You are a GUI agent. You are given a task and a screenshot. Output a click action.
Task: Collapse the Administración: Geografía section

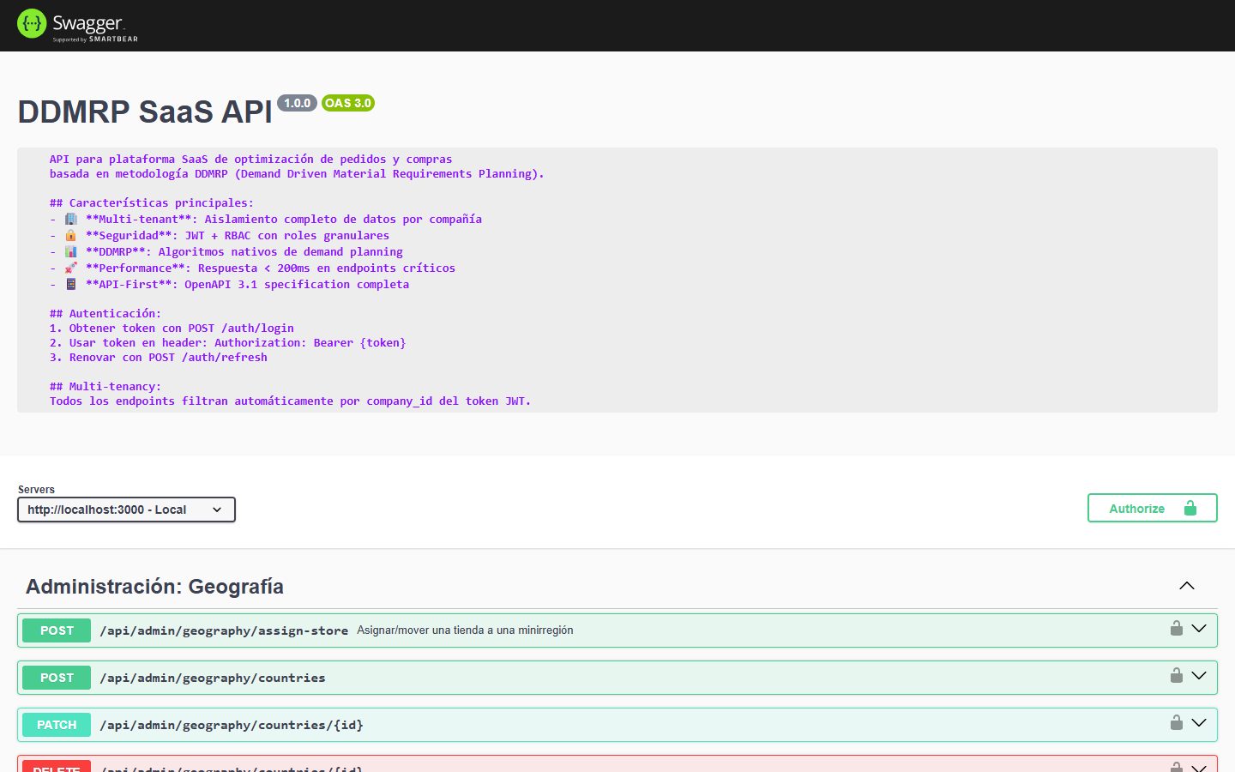coord(1187,586)
